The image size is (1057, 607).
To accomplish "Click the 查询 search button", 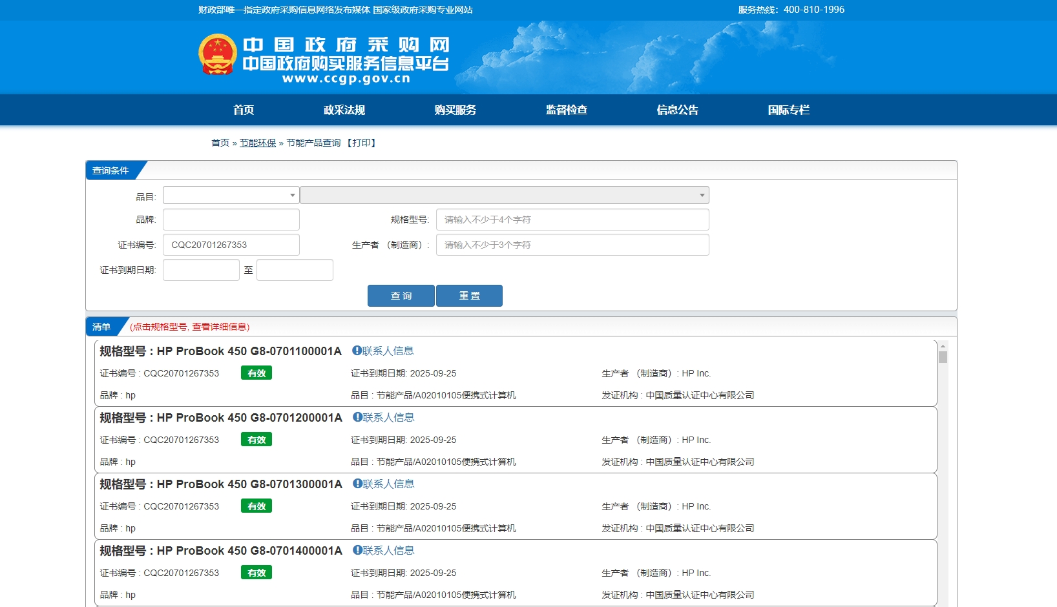I will pos(401,296).
